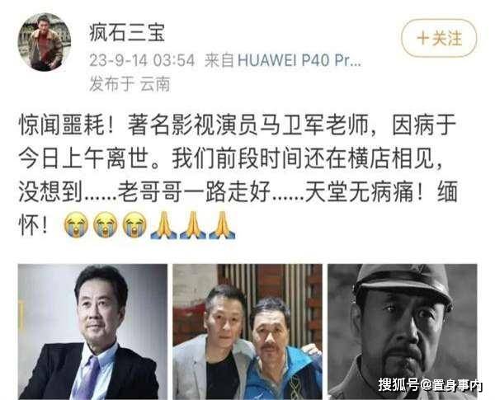The image size is (495, 400).
Task: Click the first crying face emoji
Action: tap(76, 224)
